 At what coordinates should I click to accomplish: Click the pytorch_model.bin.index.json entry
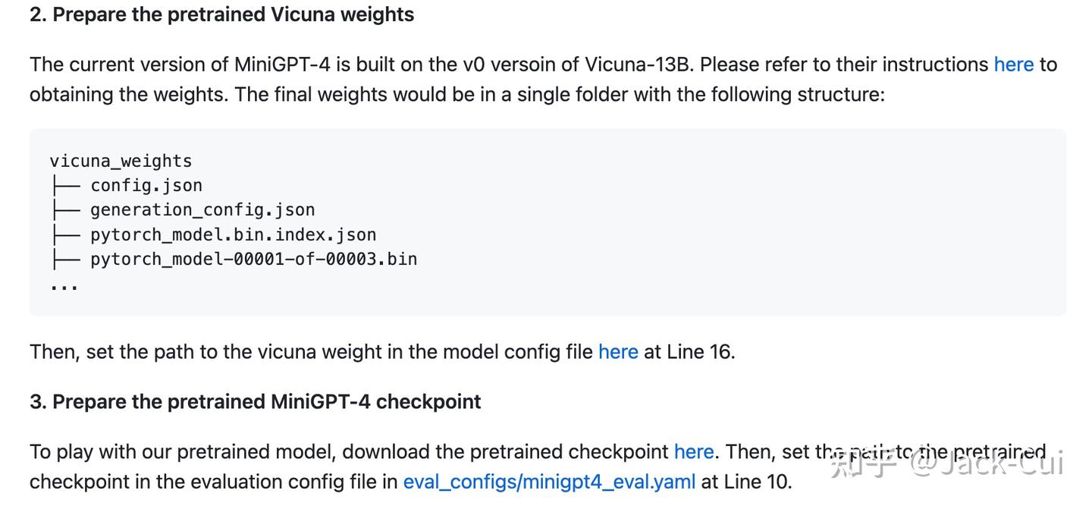233,234
